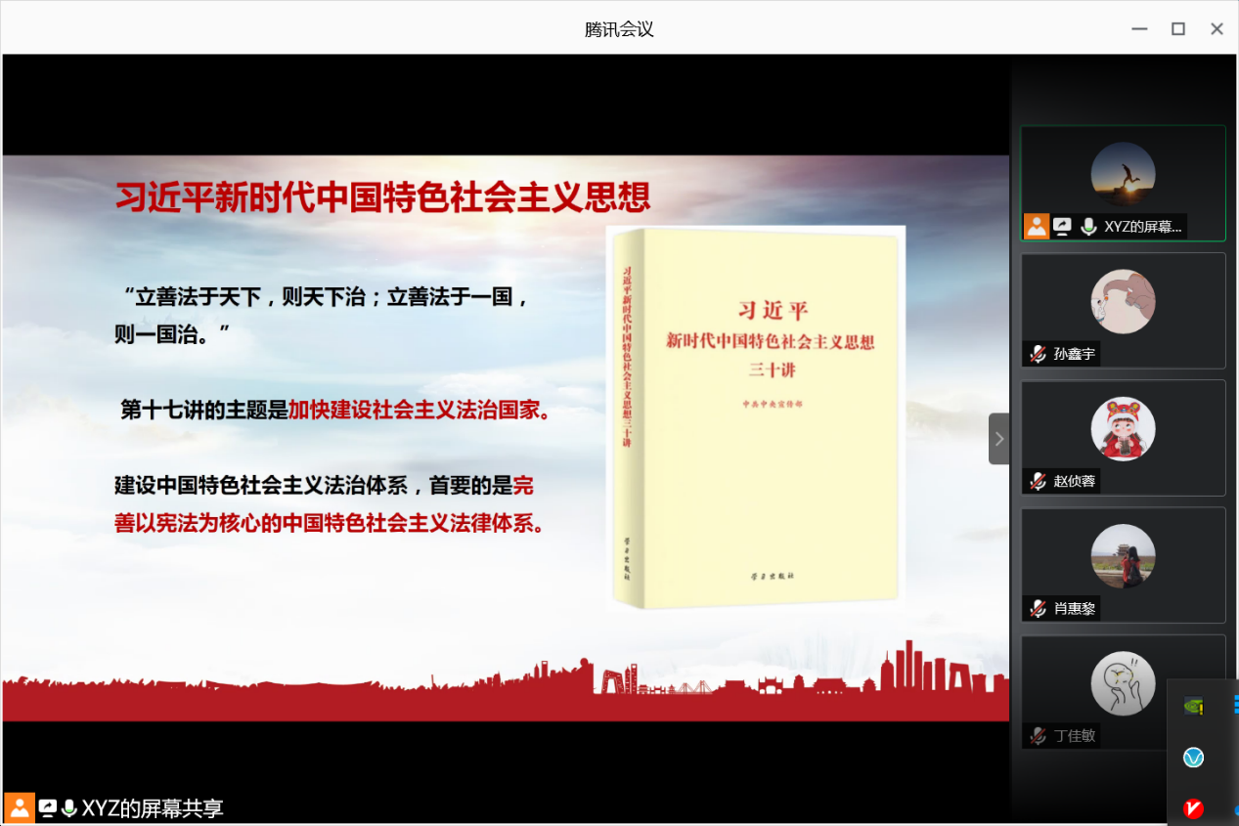Click the orange profile icon at bottom left
The height and width of the screenshot is (826, 1239).
pos(20,808)
